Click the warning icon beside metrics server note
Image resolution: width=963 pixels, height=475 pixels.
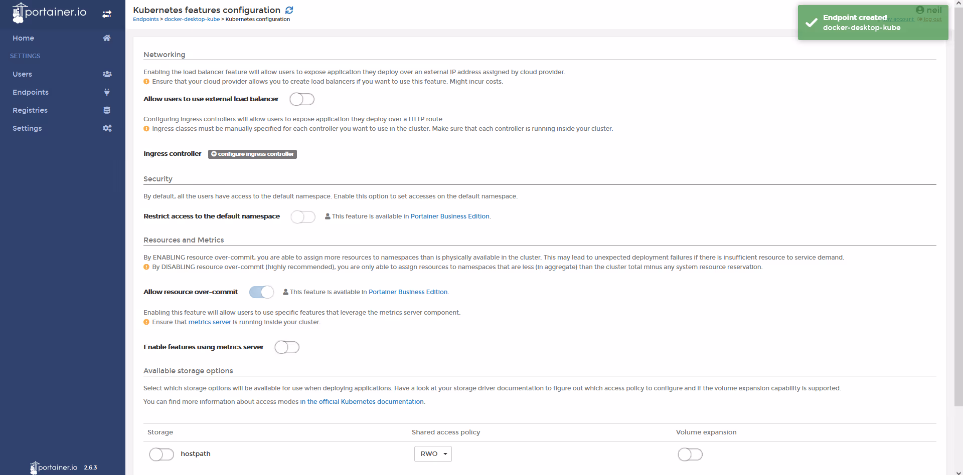146,322
